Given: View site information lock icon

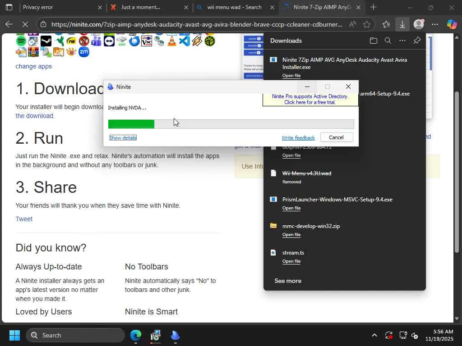Looking at the screenshot, I should [x=43, y=24].
